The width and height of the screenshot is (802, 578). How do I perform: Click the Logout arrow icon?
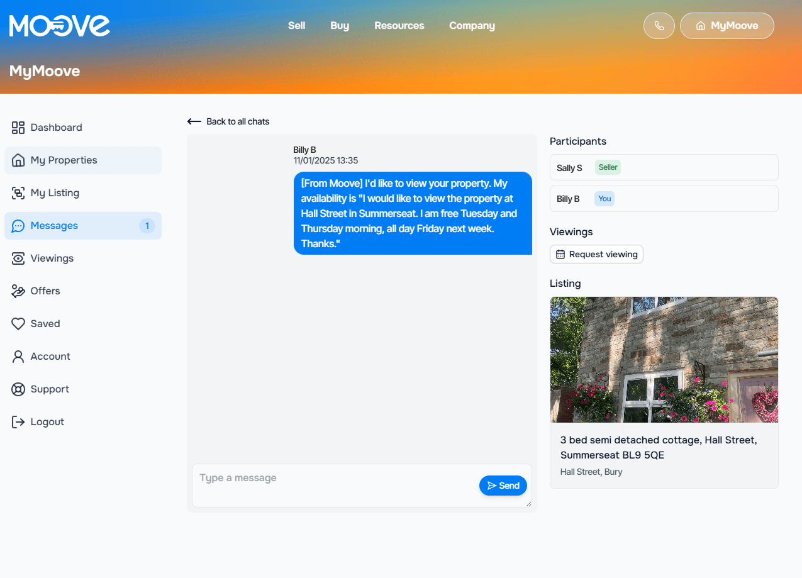point(18,422)
